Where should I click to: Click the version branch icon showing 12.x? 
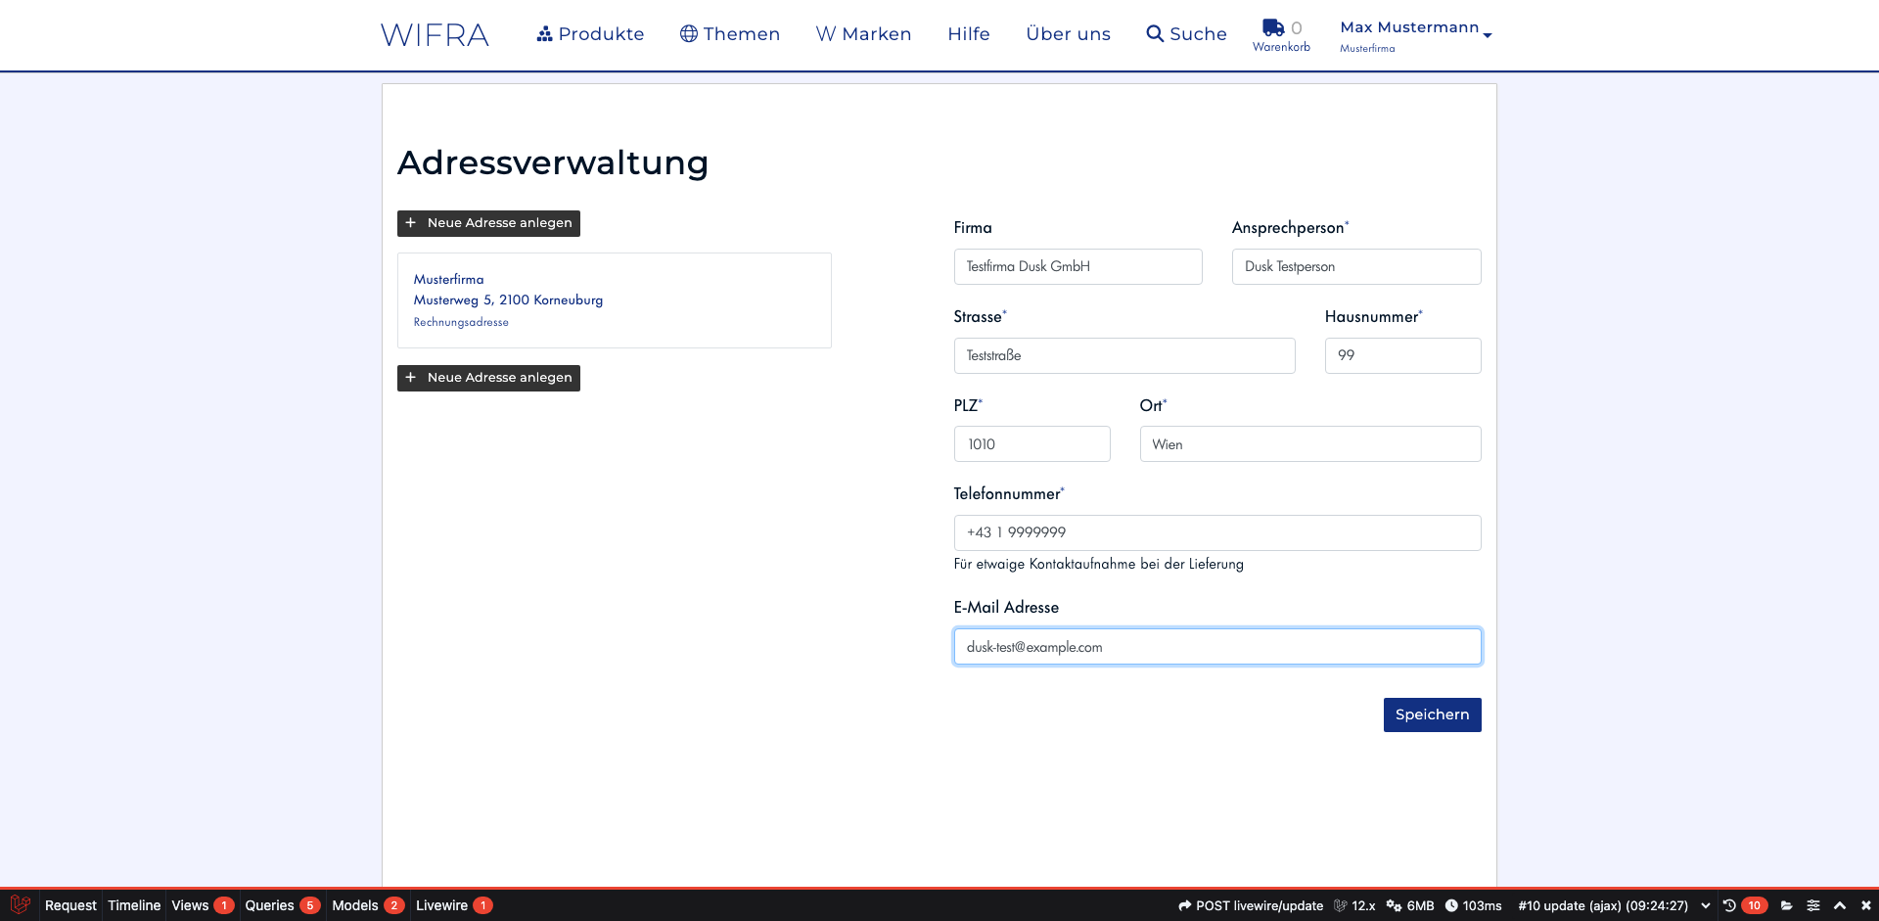pyautogui.click(x=1341, y=905)
